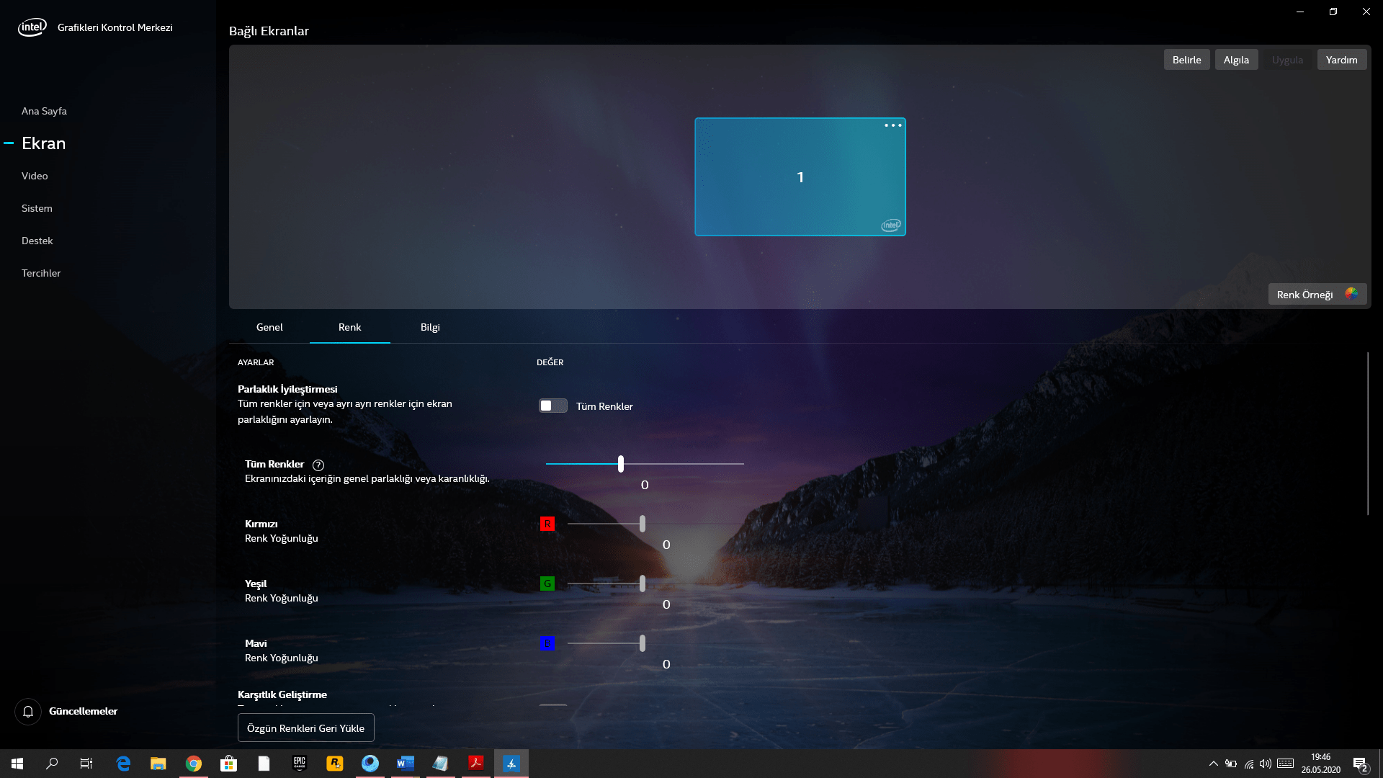Click the Intel logo in sidebar header
The height and width of the screenshot is (778, 1383).
coord(32,27)
